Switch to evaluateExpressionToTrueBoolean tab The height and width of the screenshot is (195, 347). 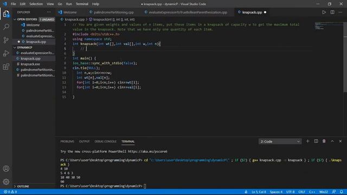pos(188,12)
